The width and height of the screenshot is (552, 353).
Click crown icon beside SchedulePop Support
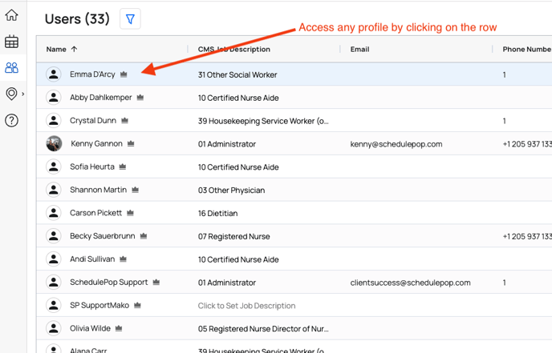coord(156,282)
